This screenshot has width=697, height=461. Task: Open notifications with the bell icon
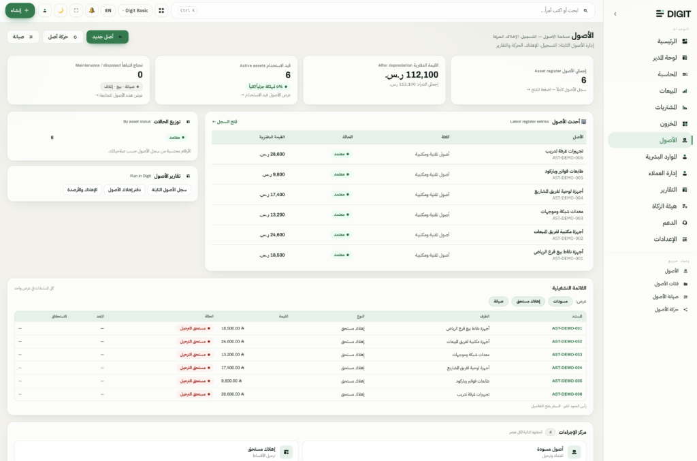point(92,10)
